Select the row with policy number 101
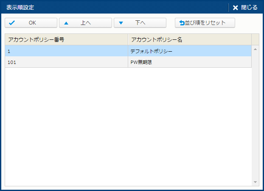 coord(128,62)
